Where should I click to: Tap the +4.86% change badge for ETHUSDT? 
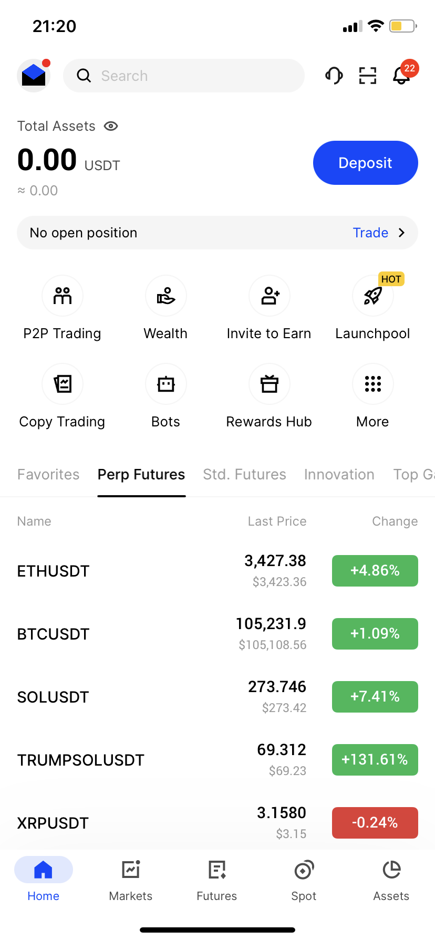[x=375, y=571]
